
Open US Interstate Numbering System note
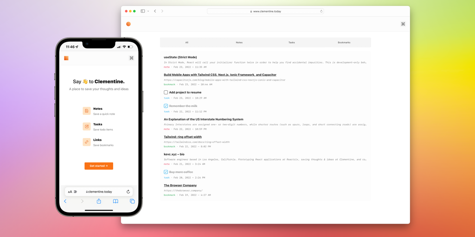[204, 119]
